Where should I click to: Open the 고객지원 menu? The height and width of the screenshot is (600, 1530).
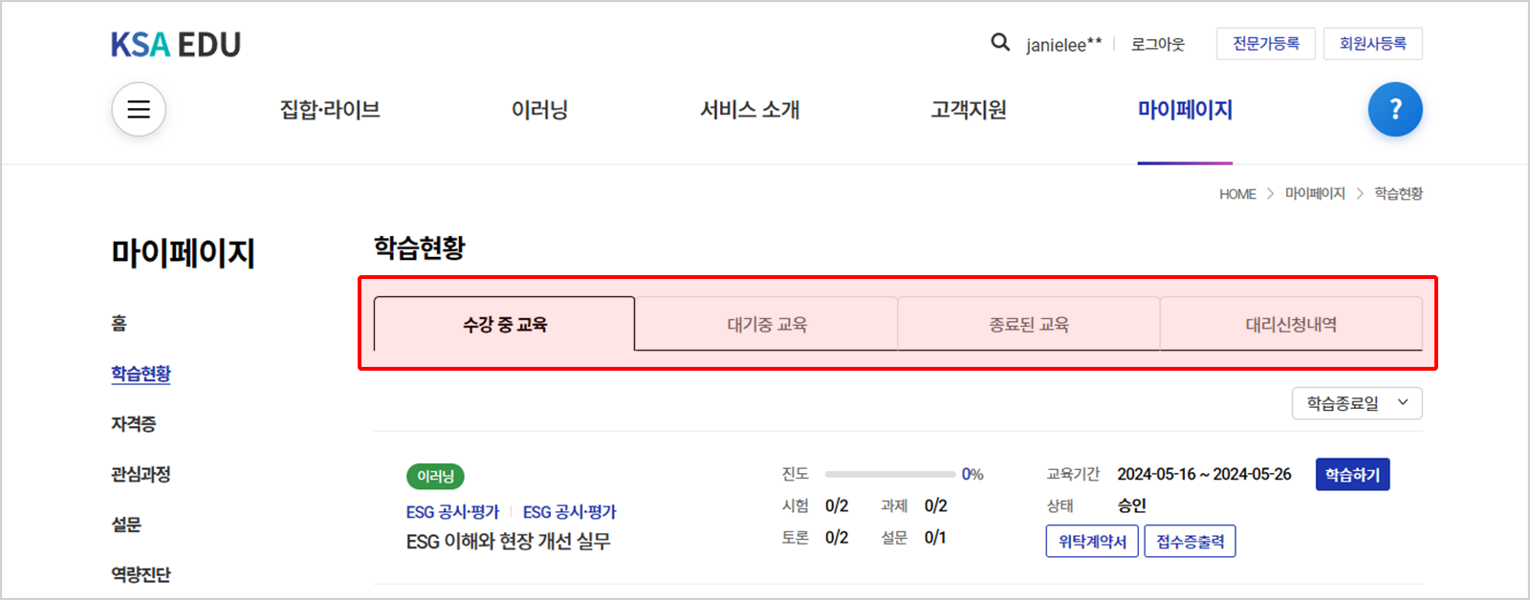click(969, 110)
